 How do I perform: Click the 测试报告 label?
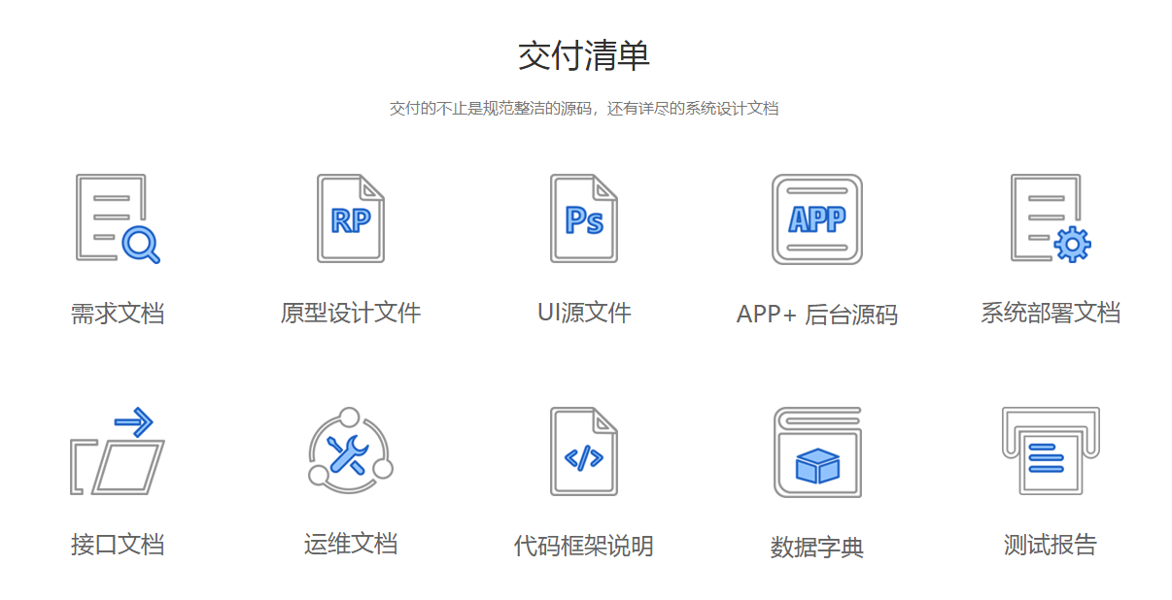point(1050,545)
